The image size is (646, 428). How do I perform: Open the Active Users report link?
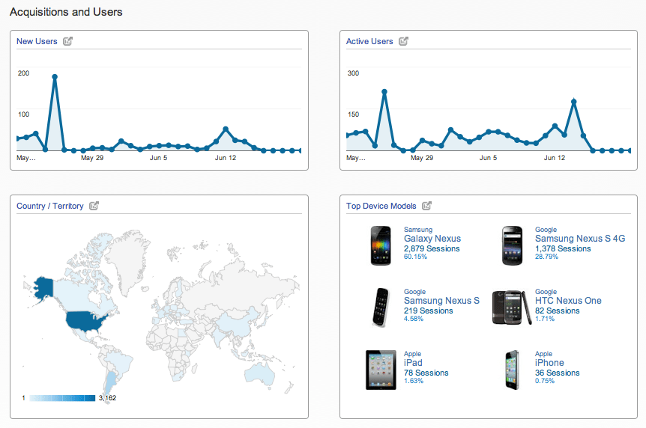pos(369,42)
